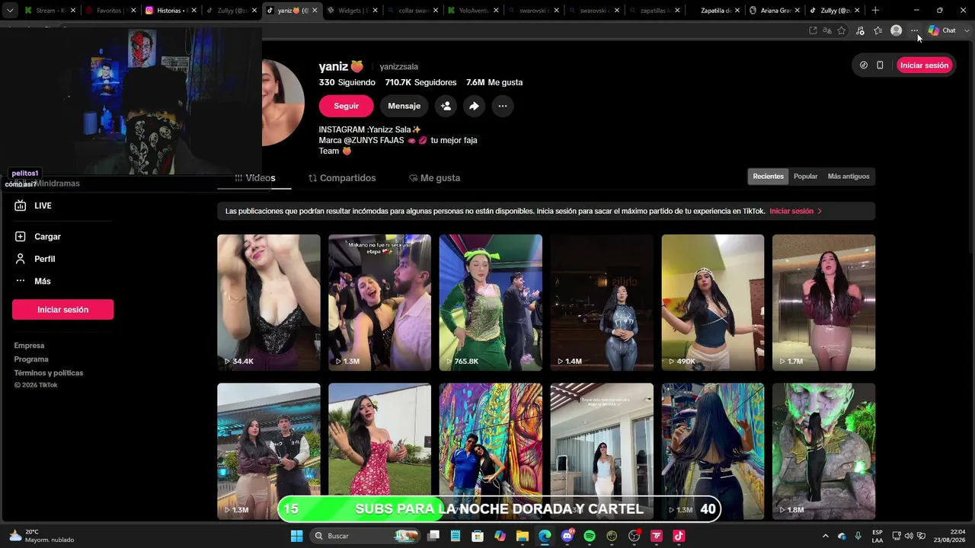Open Spotify from the taskbar
This screenshot has width=975, height=548.
[590, 536]
